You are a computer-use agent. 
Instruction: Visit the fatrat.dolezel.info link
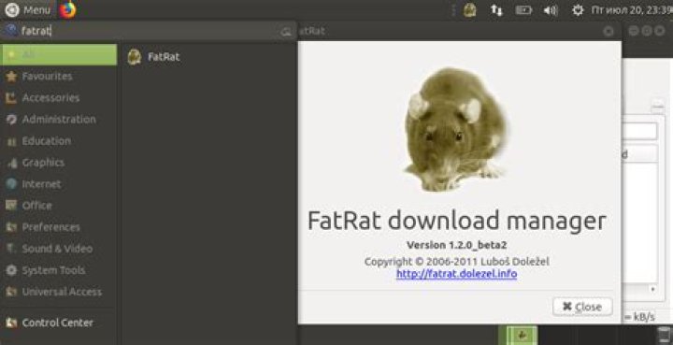pyautogui.click(x=456, y=274)
